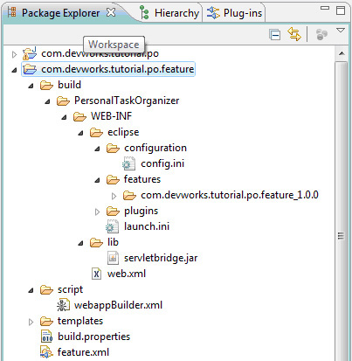Expand the templates folder
Viewport: 352px width, 361px height.
click(31, 322)
